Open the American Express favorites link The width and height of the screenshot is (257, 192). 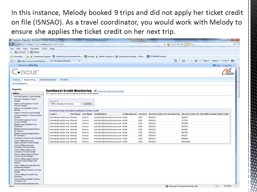(41, 57)
